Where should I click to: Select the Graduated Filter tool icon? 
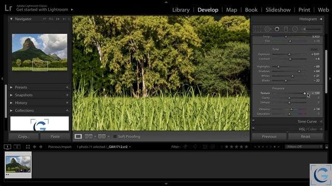coord(286,29)
